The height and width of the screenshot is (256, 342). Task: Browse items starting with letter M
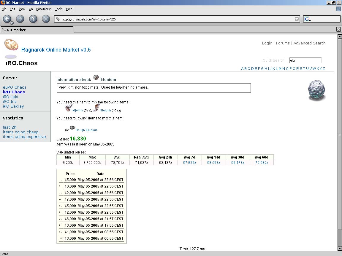pos(280,69)
